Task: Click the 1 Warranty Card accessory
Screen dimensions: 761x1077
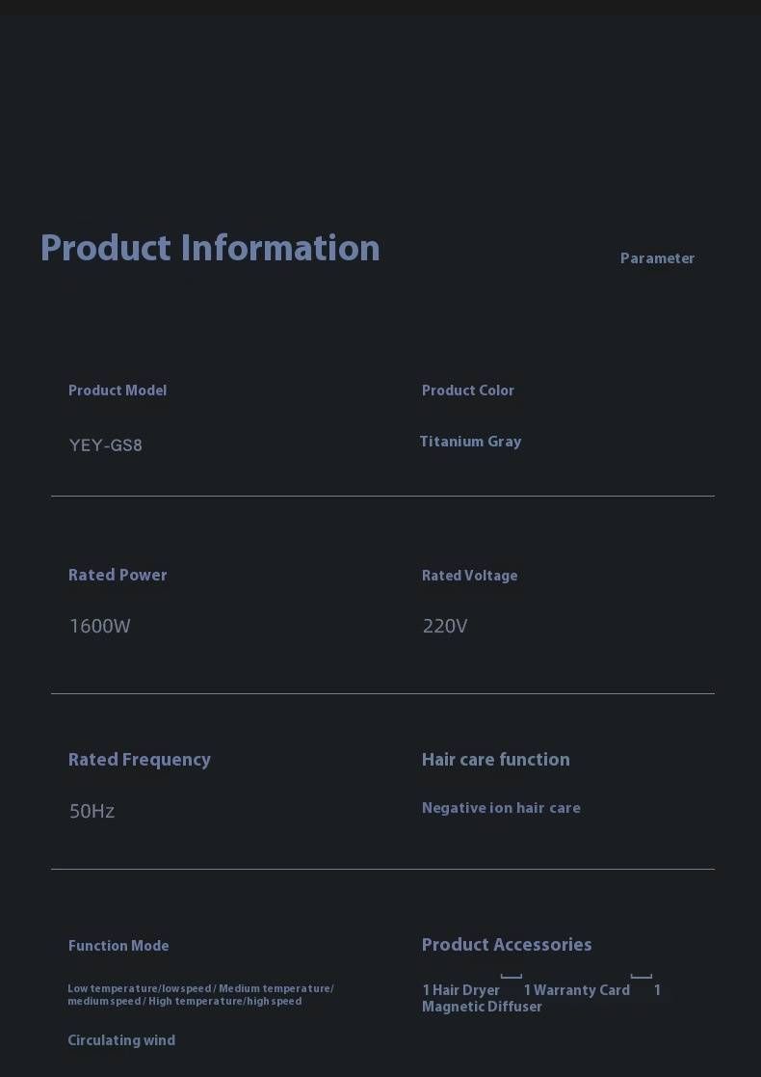Action: click(x=577, y=990)
